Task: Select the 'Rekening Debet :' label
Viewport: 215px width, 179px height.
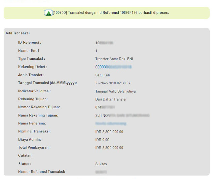Action: point(33,67)
